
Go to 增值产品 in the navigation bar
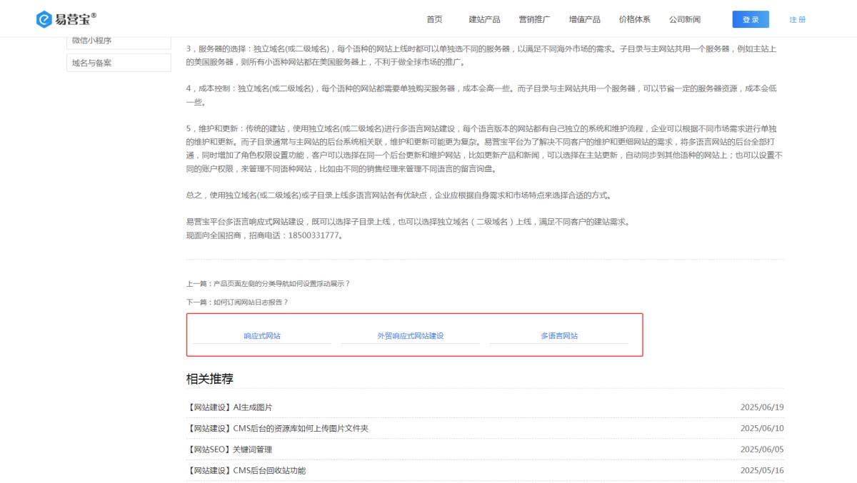[x=584, y=19]
